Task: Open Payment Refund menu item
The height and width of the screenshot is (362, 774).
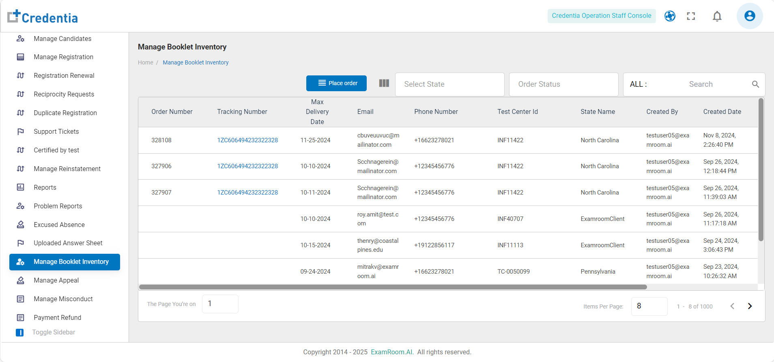Action: 58,318
